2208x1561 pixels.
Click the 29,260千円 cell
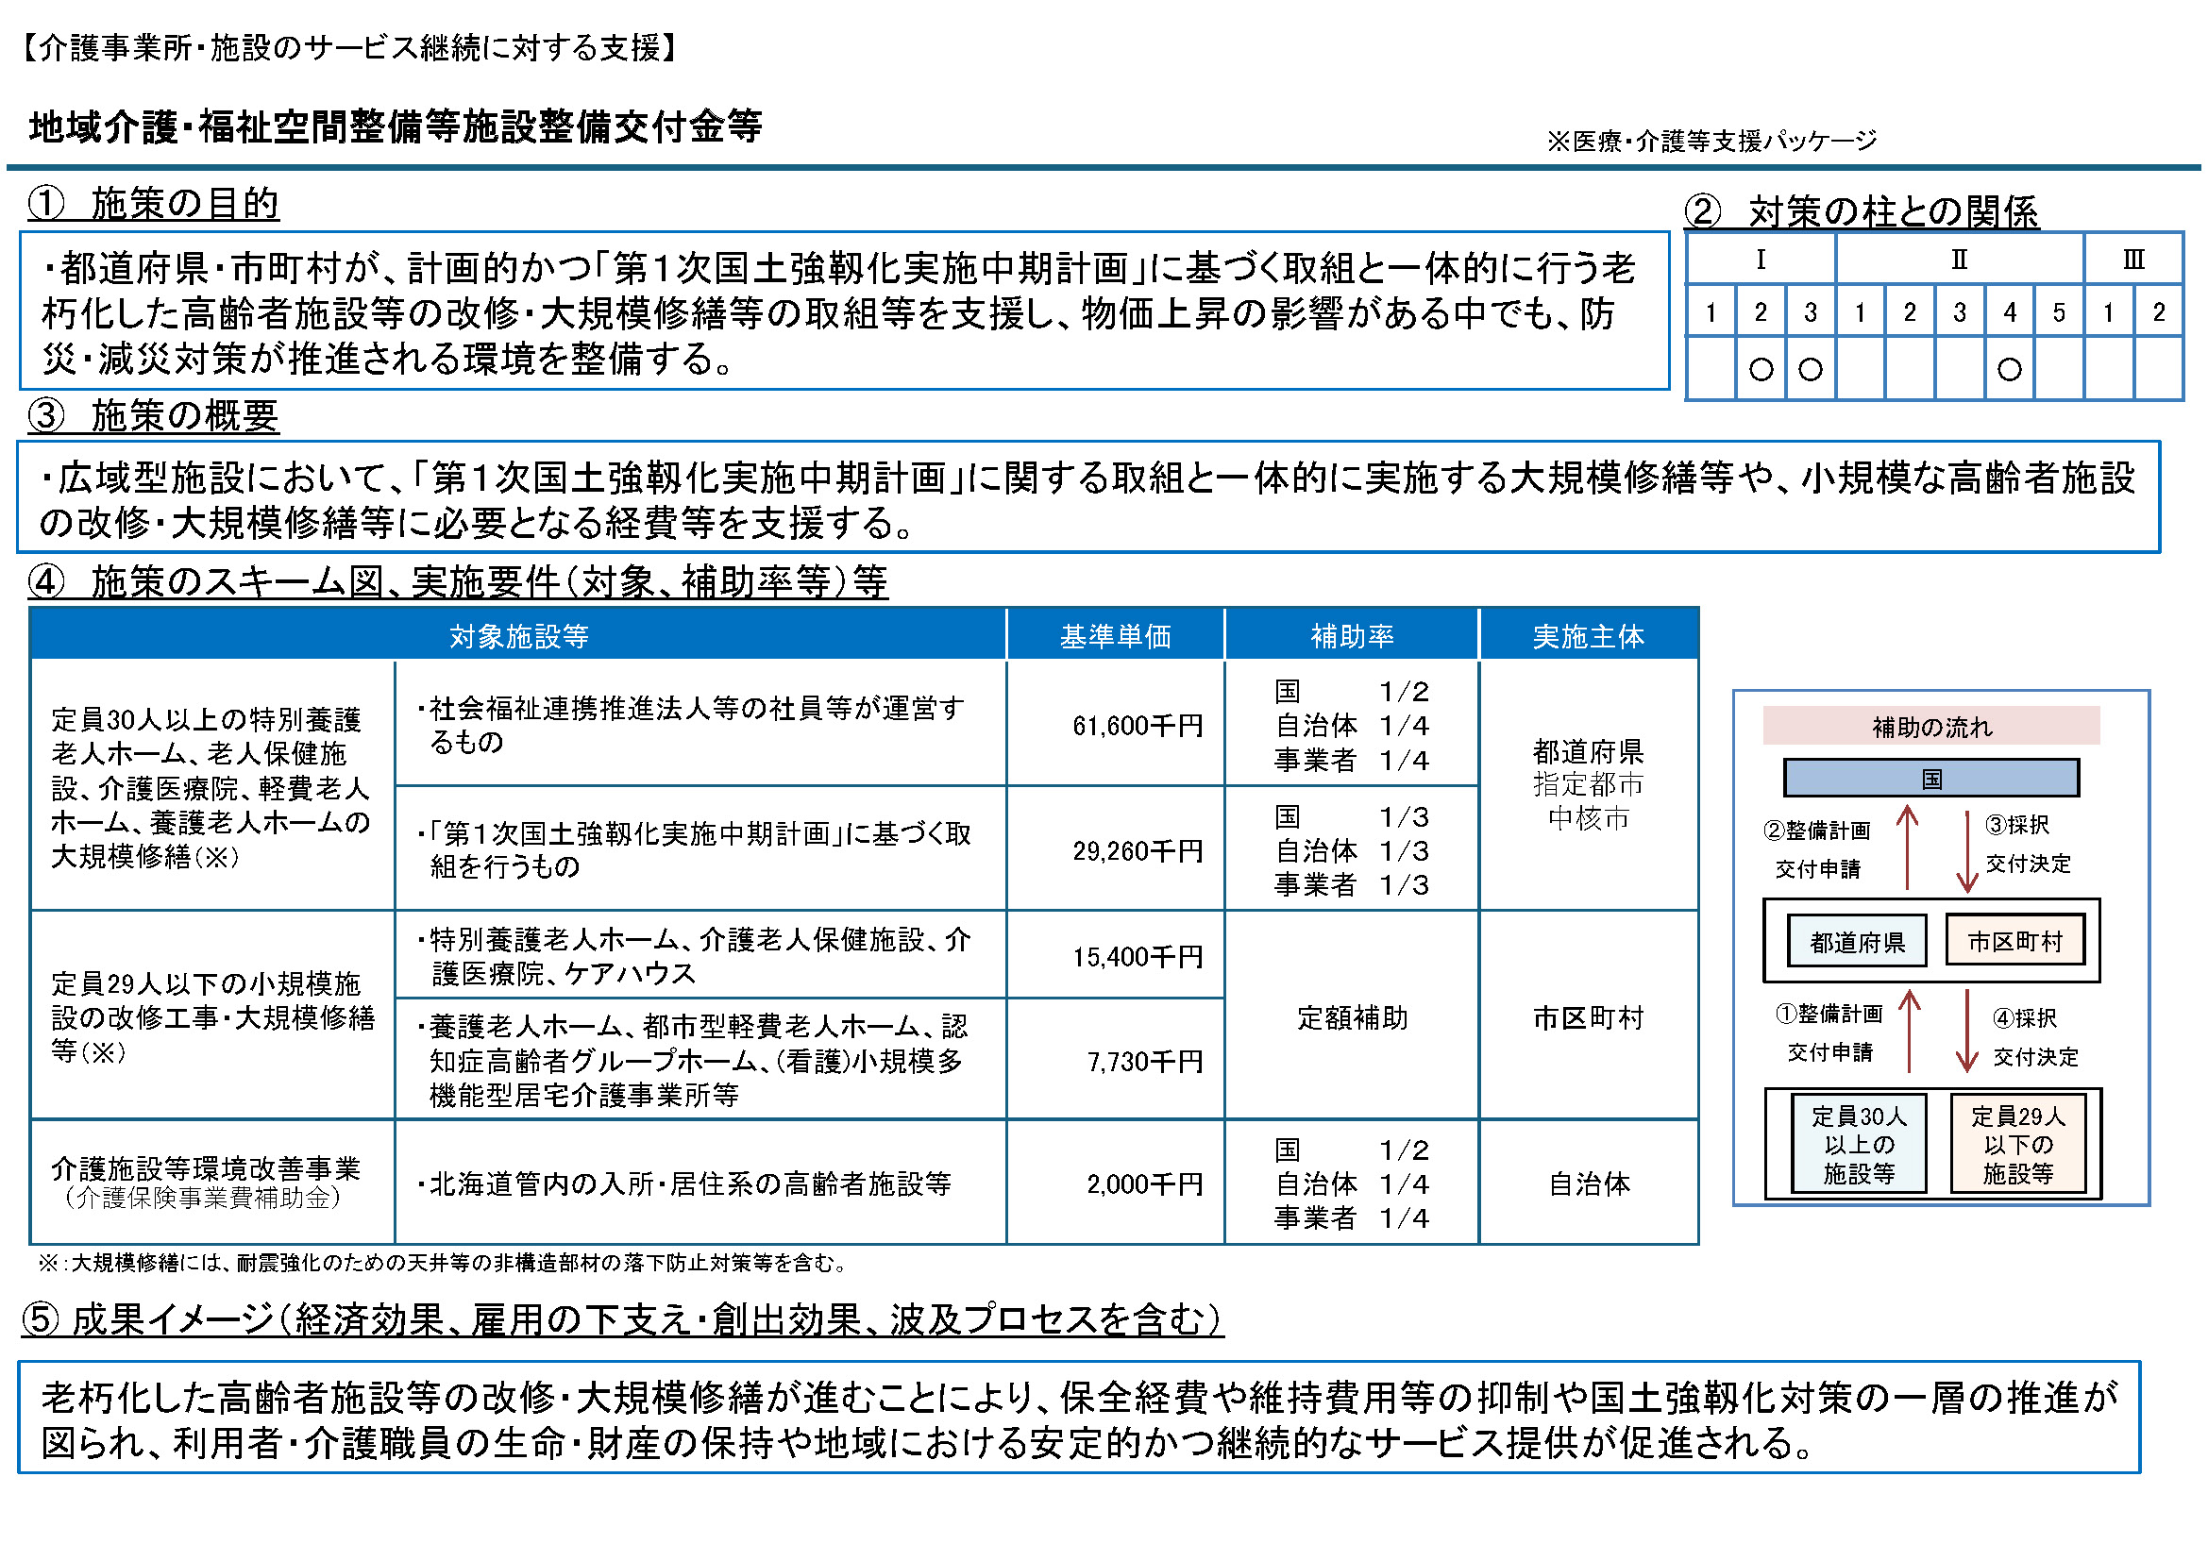(x=1140, y=852)
